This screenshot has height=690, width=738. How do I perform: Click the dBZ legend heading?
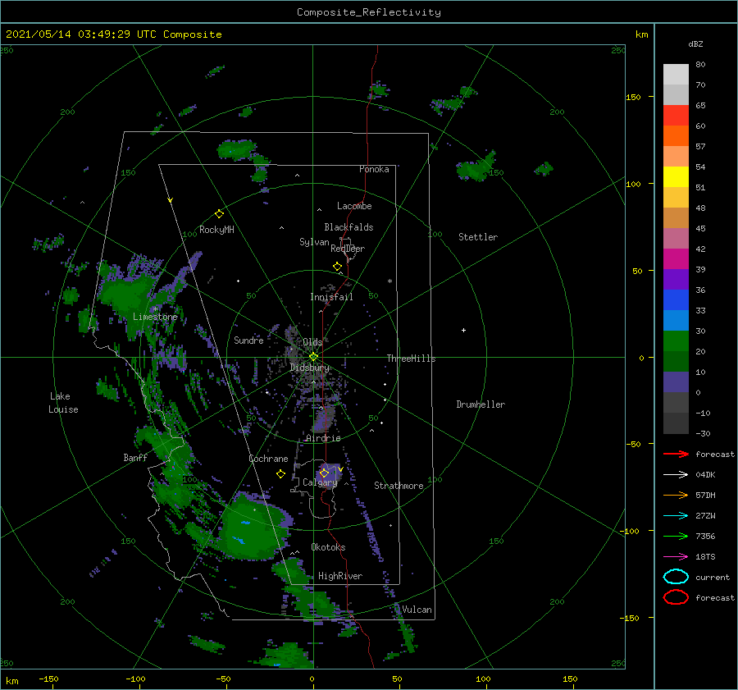[695, 43]
